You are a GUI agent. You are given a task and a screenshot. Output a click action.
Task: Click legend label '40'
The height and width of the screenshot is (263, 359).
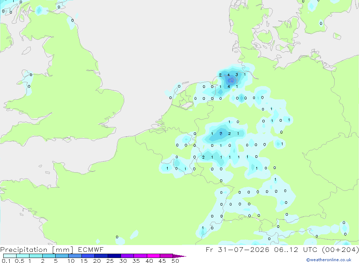tap(149, 261)
